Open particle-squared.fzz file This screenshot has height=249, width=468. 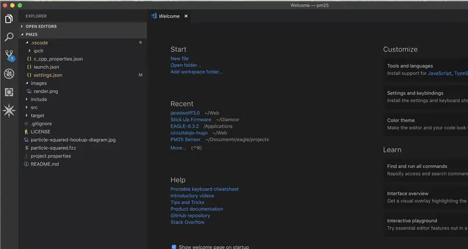[82, 148]
